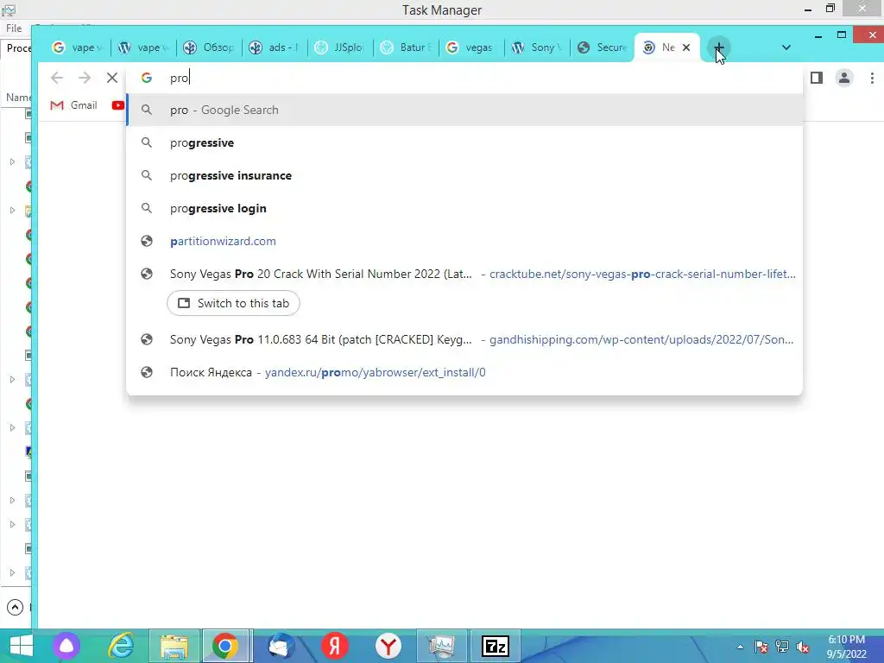884x663 pixels.
Task: Switch to the 'vape' WordPress tab
Action: [x=144, y=48]
